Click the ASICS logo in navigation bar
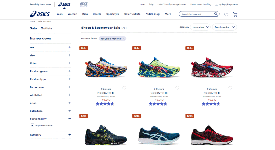The width and height of the screenshot is (275, 150). tap(40, 14)
